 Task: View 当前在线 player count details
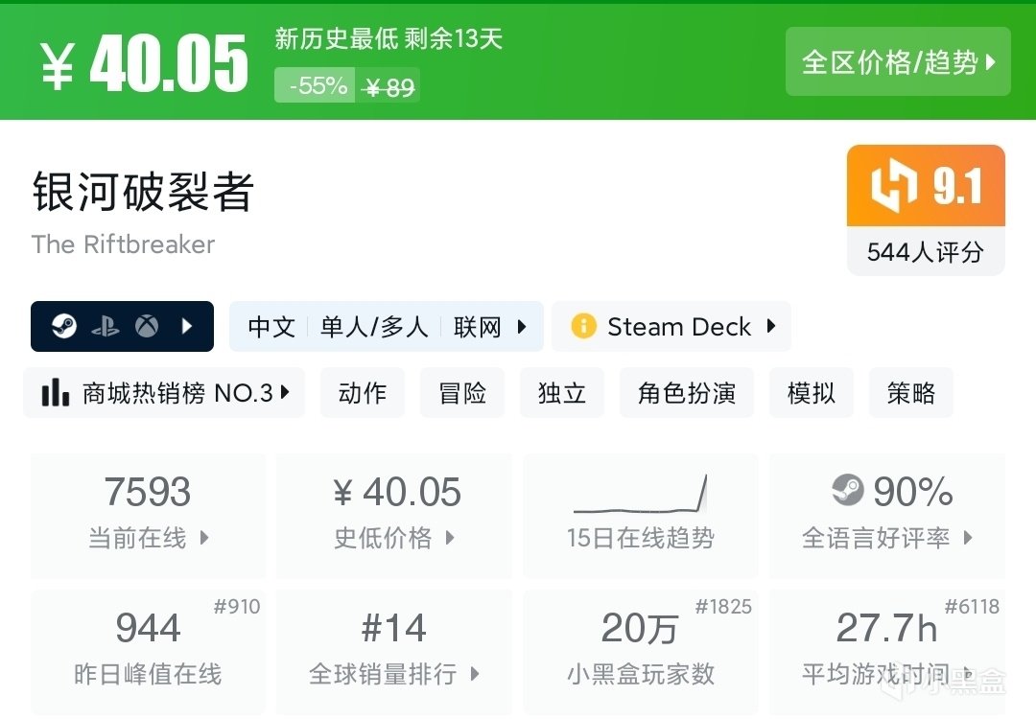(x=148, y=516)
